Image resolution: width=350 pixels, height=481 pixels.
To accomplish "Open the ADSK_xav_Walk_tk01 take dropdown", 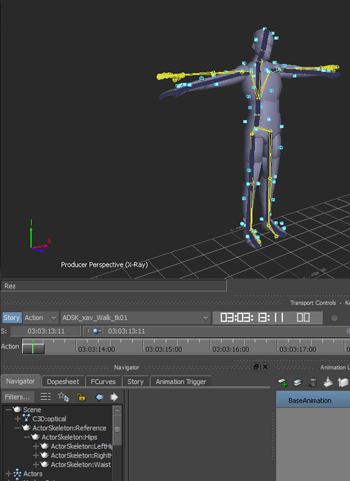I will (206, 318).
